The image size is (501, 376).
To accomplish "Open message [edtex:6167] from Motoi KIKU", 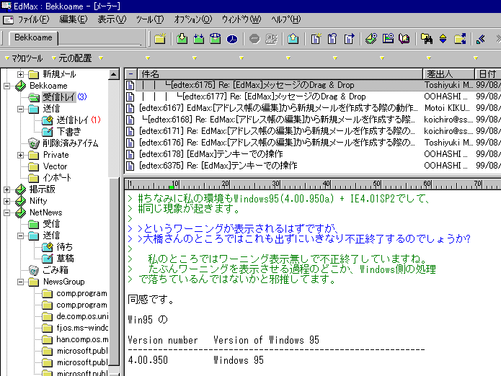I will pos(312,108).
